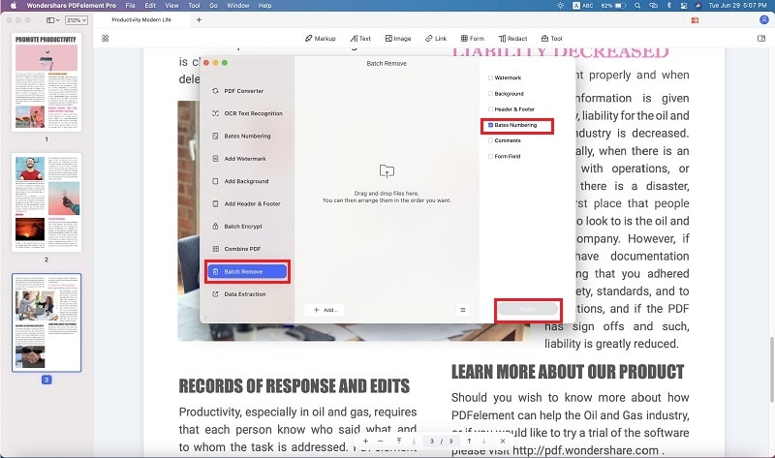Zoom out using the minus control
775x458 pixels.
pos(380,441)
